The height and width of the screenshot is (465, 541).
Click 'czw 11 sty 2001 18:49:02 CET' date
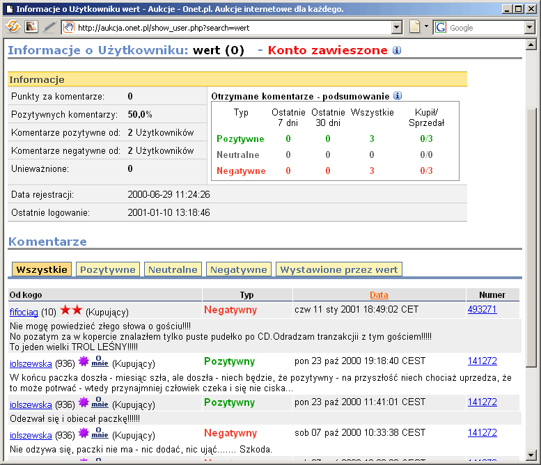click(356, 310)
